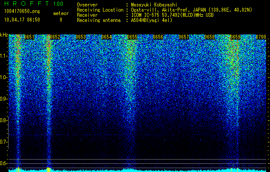This screenshot has height=172, width=270.
Task: Click the 0.9 frequency axis label
Action: pos(3,99)
